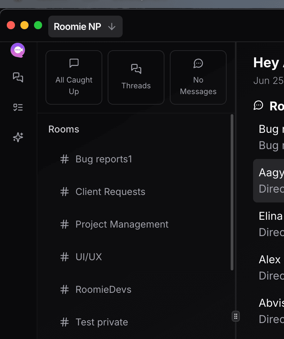Screen dimensions: 284x339
Task: Click the speech bubble icon in All Caught Up
Action: (x=74, y=63)
